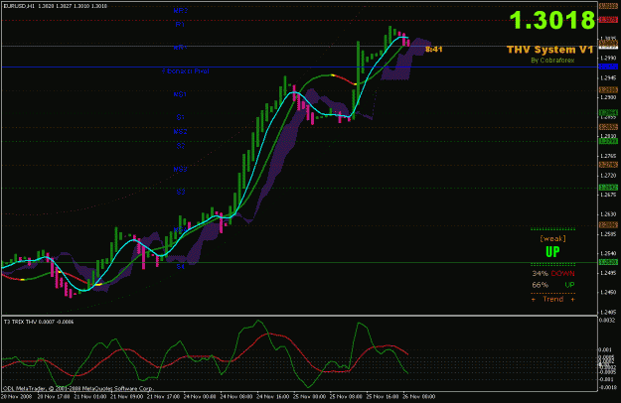Screen dimensions: 621x403
Task: Click the 1.2765 price axis label
Action: (608, 156)
